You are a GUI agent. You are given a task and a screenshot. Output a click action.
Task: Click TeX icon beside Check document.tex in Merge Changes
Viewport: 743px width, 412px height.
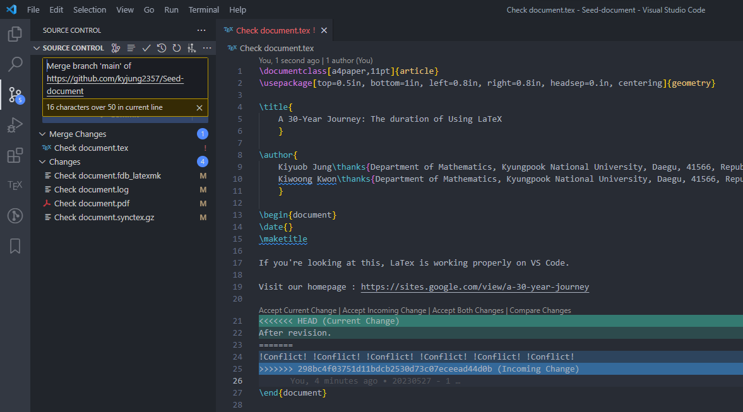[x=47, y=148]
